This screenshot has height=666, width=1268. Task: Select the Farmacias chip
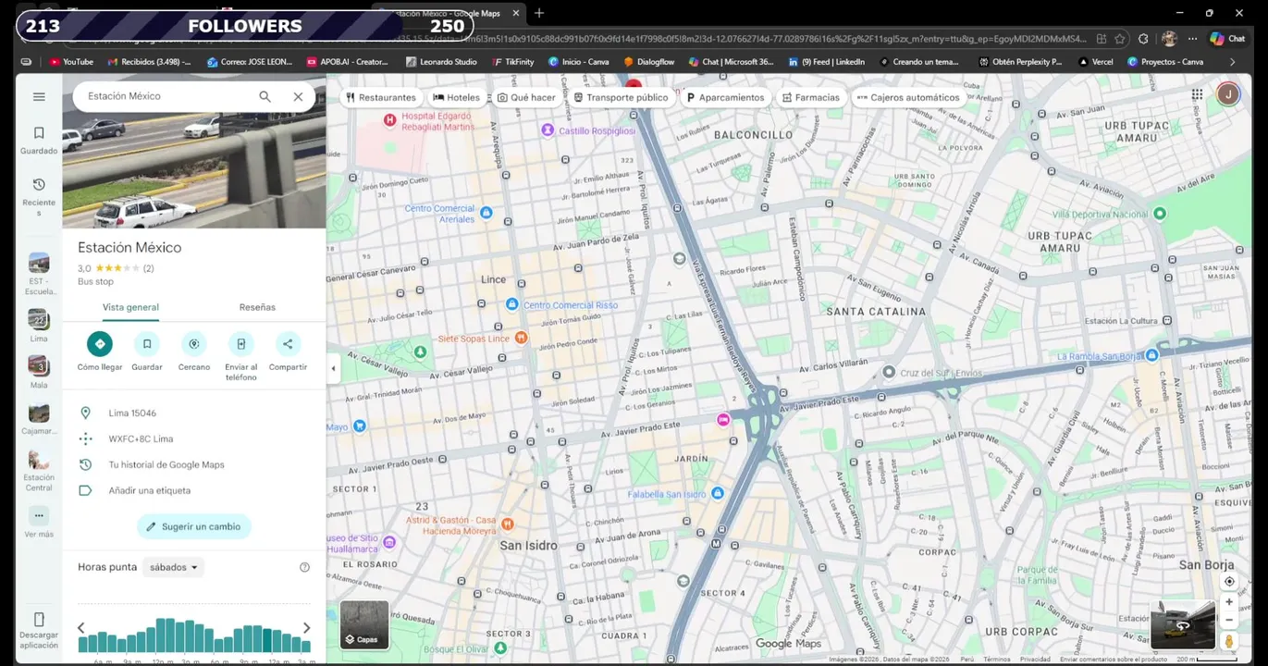tap(810, 97)
